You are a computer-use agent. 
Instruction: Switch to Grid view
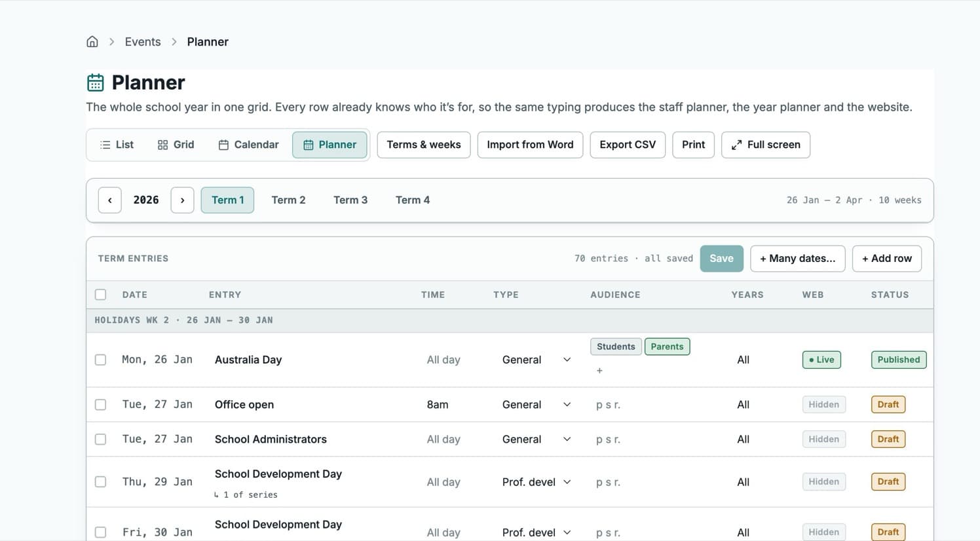[176, 145]
